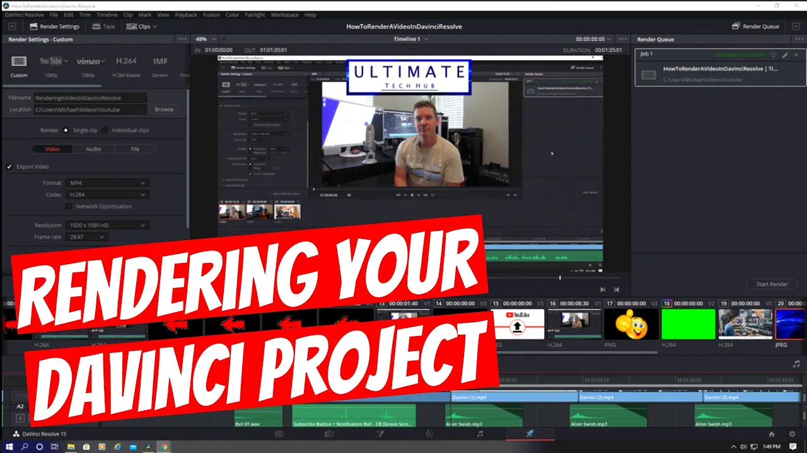Open the 48% viewer zoom dropdown
Image resolution: width=807 pixels, height=453 pixels.
point(206,39)
